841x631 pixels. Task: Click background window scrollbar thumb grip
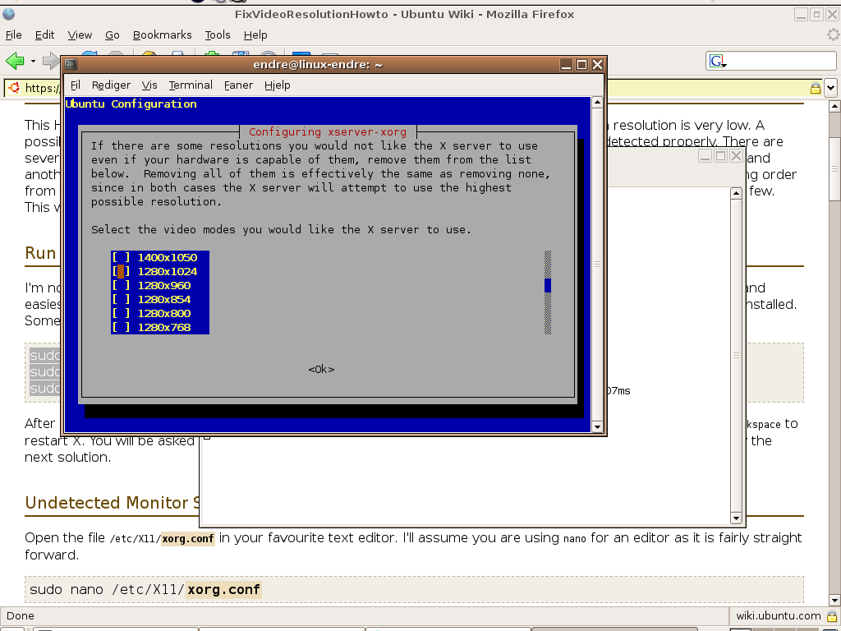736,355
